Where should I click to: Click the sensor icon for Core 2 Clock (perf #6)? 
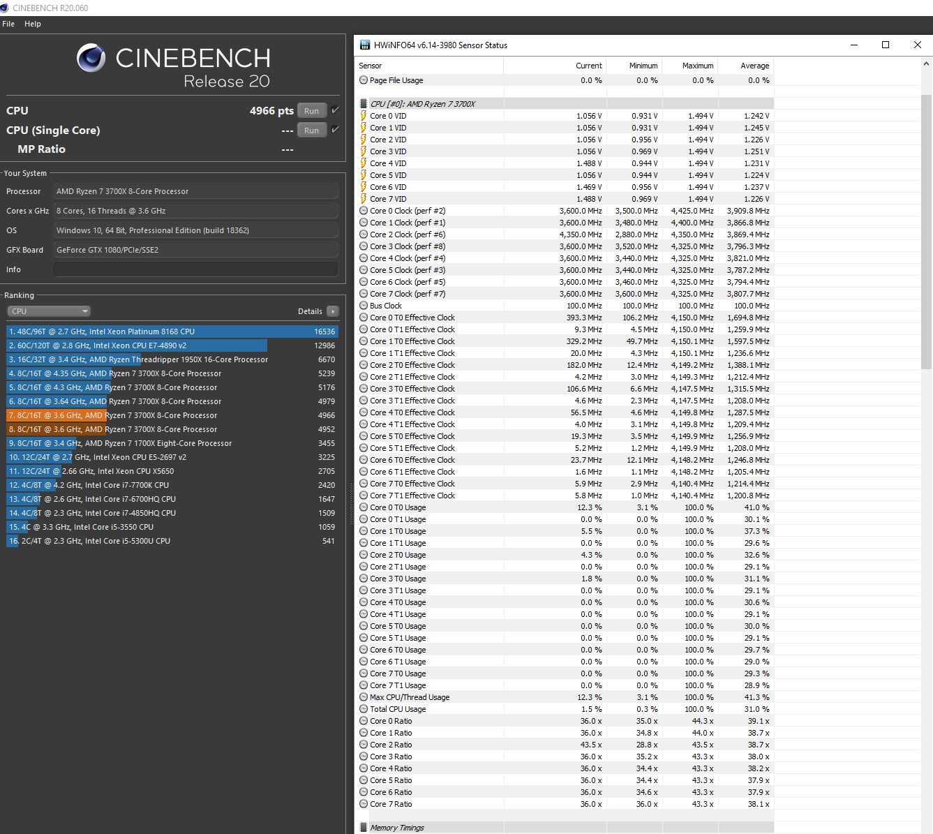[x=363, y=234]
